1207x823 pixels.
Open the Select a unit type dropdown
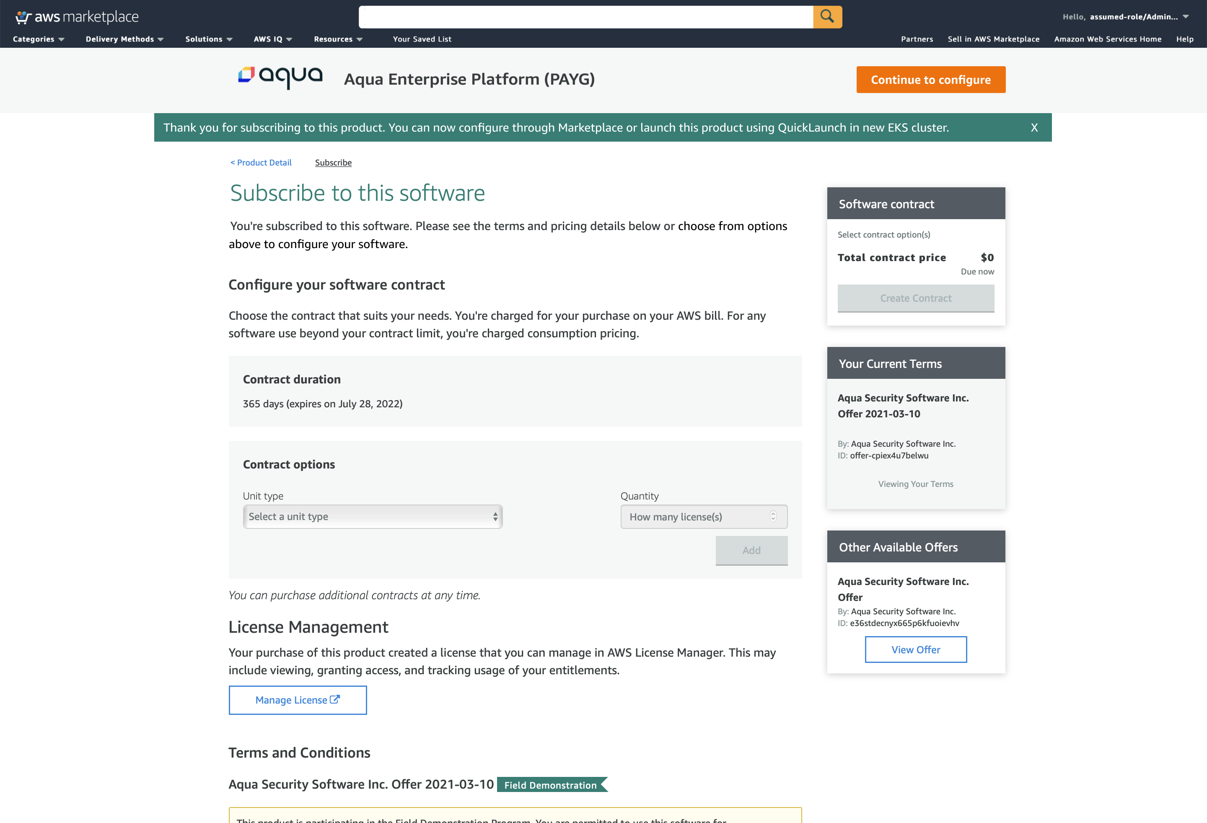point(373,517)
